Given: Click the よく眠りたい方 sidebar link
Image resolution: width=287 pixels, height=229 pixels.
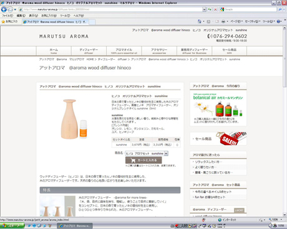Looking at the screenshot, I should (206, 167).
